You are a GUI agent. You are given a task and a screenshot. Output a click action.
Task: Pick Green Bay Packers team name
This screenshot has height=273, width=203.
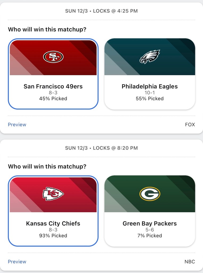[x=150, y=223]
